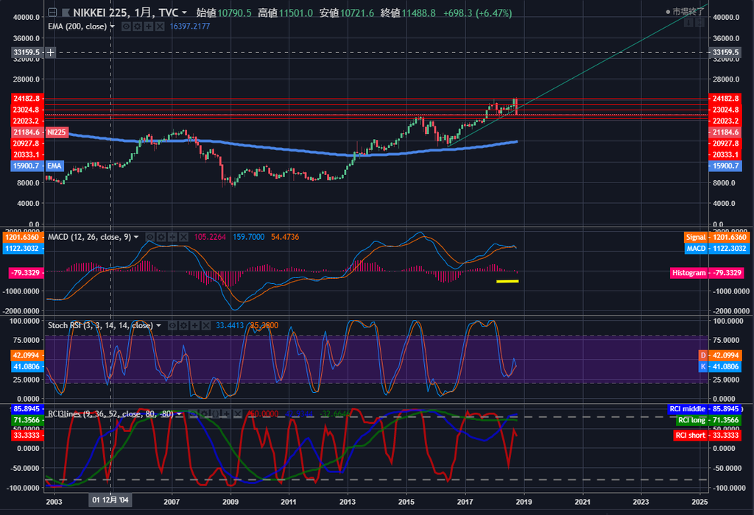The height and width of the screenshot is (515, 754).
Task: Expand the EMA (200, close) dropdown arrow
Action: click(x=112, y=26)
